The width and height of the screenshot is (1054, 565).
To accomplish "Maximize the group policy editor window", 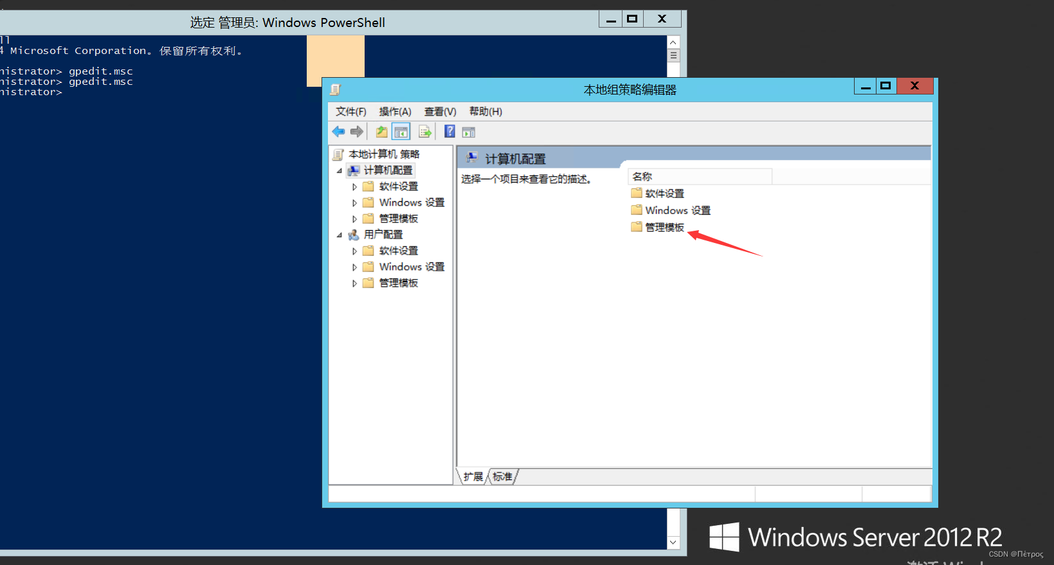I will point(886,86).
